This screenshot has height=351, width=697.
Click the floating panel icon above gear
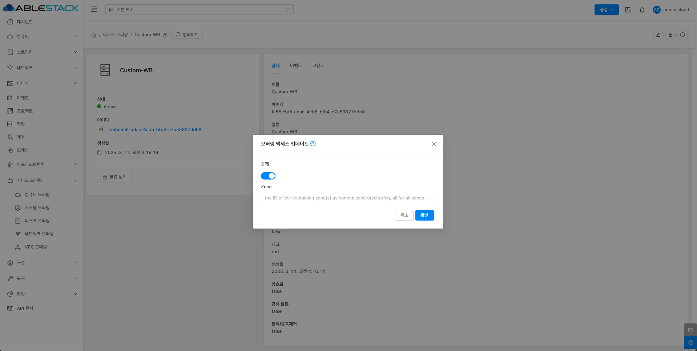690,330
